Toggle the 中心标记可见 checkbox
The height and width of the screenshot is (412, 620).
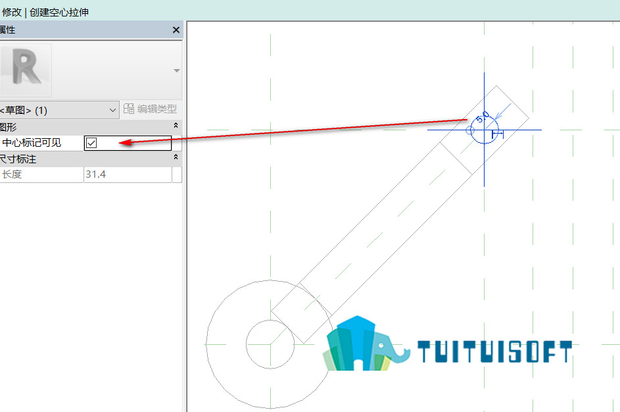coord(91,143)
